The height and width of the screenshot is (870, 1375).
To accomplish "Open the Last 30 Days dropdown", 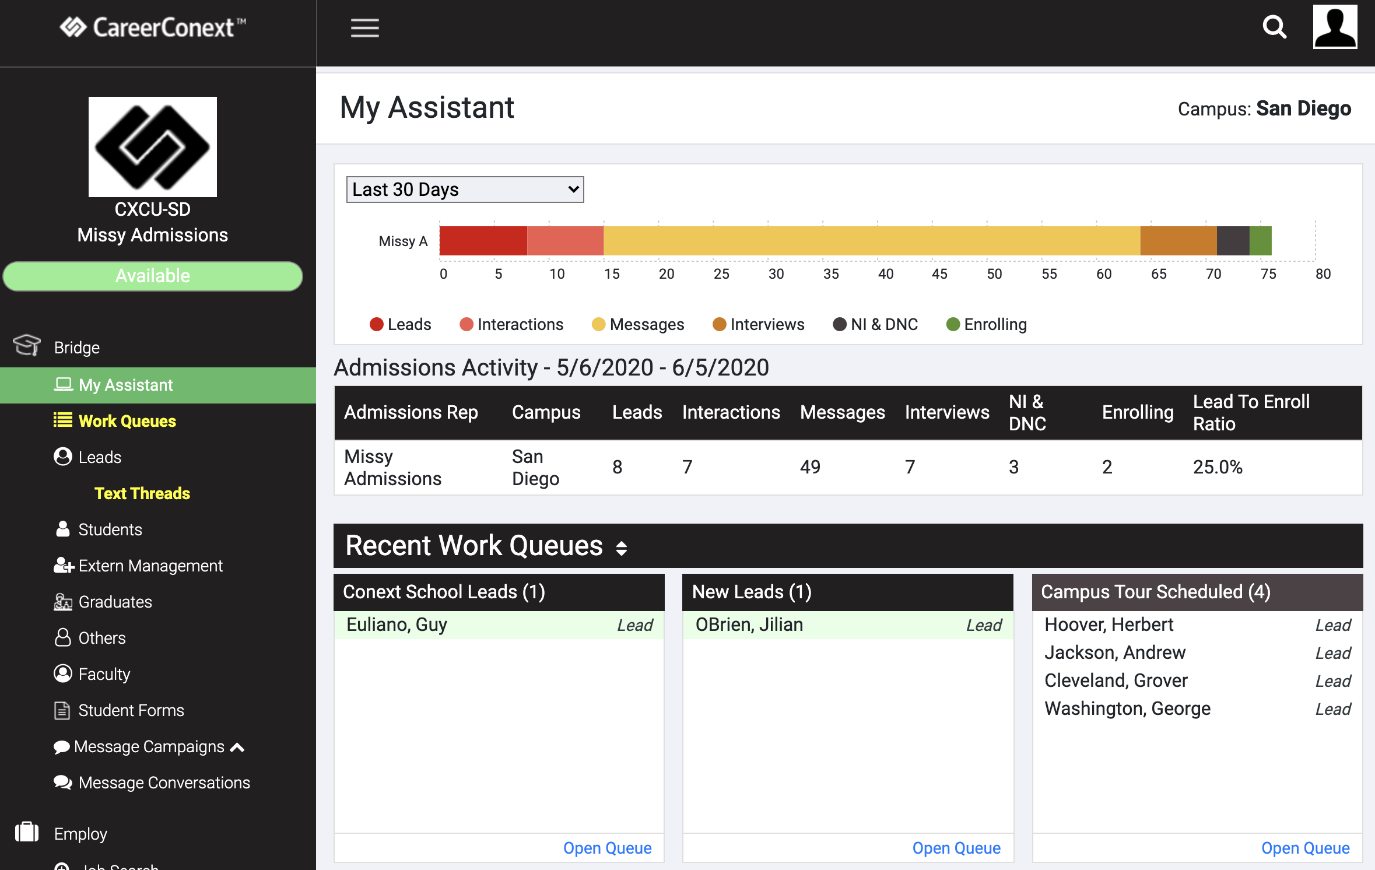I will (465, 190).
